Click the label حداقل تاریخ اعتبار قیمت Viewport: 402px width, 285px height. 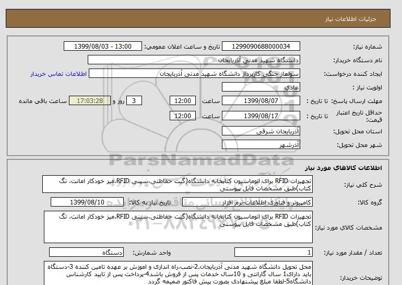point(359,116)
